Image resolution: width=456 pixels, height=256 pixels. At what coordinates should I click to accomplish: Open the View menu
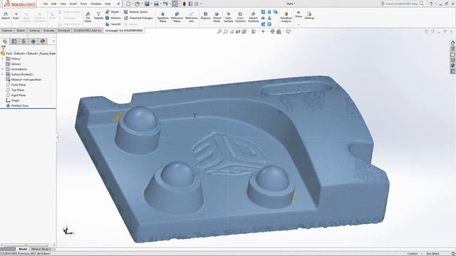click(x=63, y=4)
